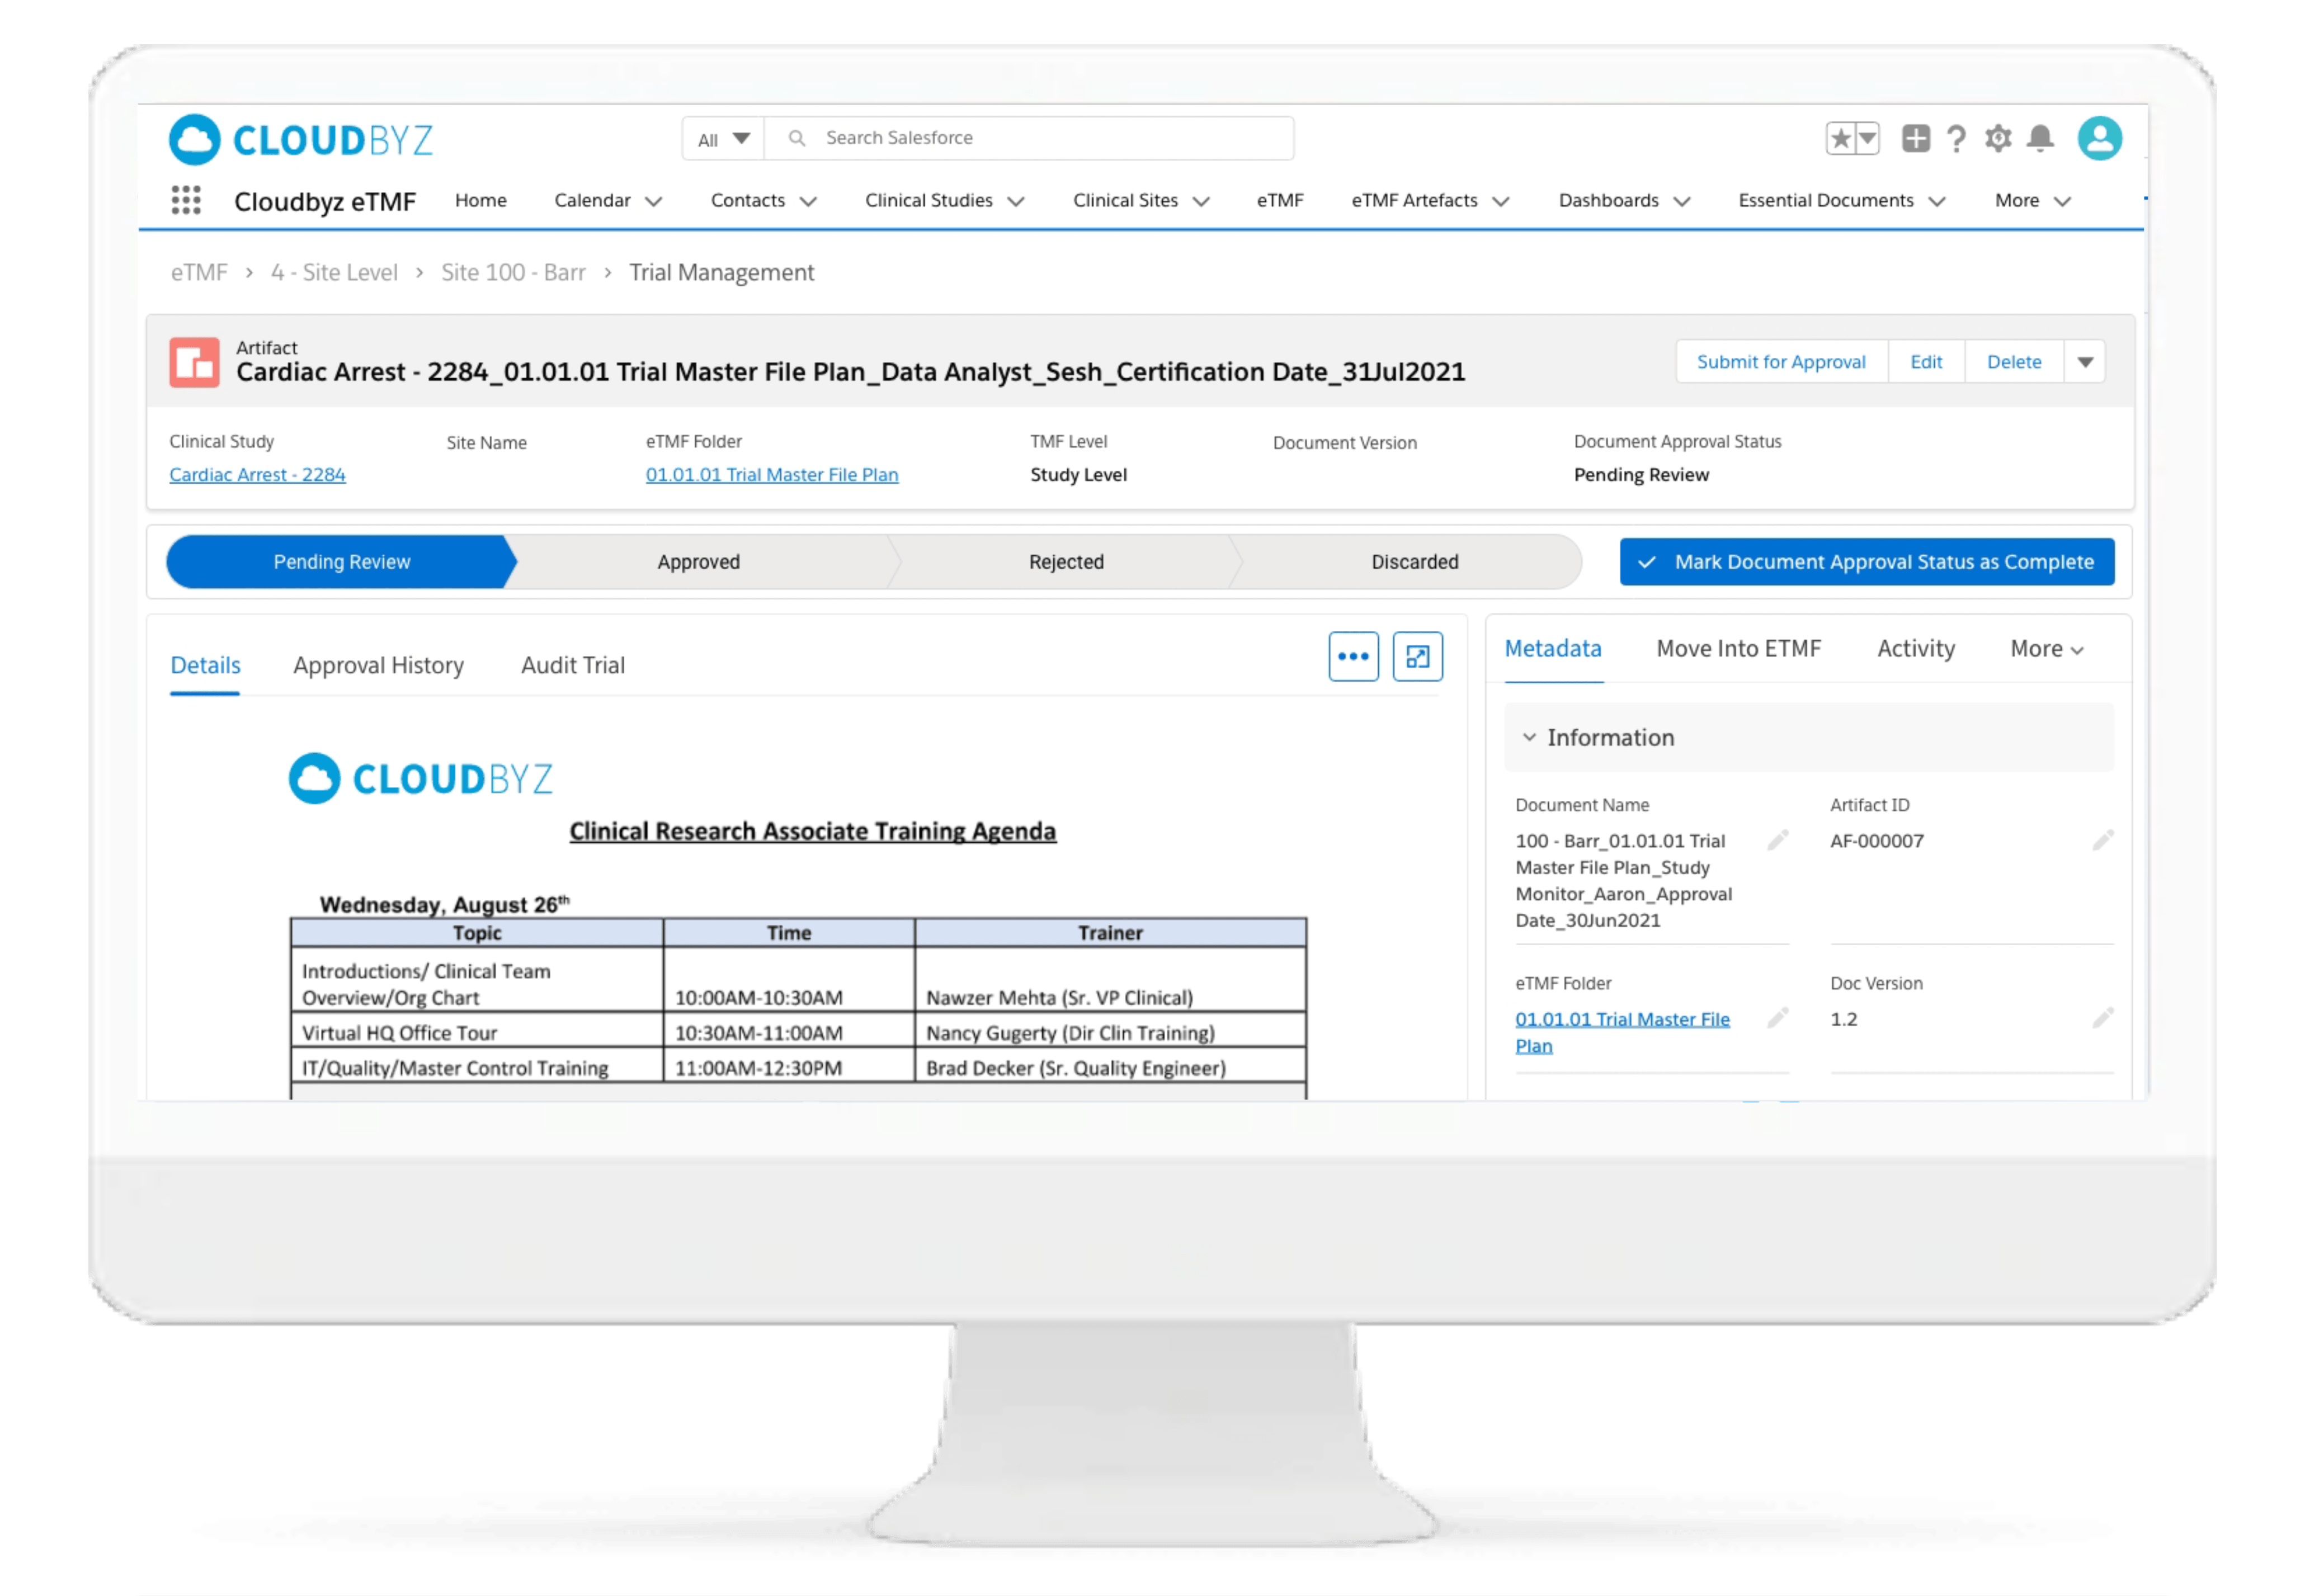Screen dimensions: 2305x1596
Task: Collapse the Information section
Action: pos(1529,737)
